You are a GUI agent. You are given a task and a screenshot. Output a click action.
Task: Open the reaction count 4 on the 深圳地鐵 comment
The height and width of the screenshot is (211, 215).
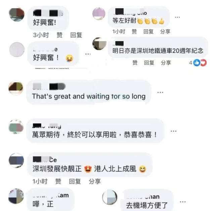[190, 63]
